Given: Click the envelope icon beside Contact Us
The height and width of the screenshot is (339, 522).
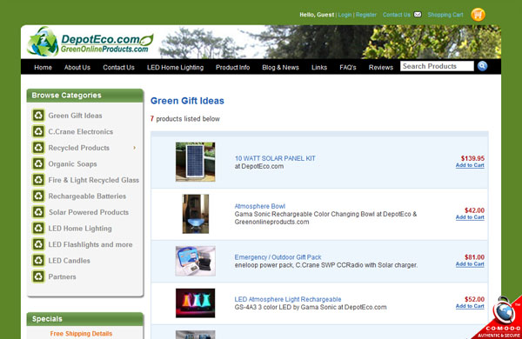Looking at the screenshot, I should pyautogui.click(x=418, y=14).
